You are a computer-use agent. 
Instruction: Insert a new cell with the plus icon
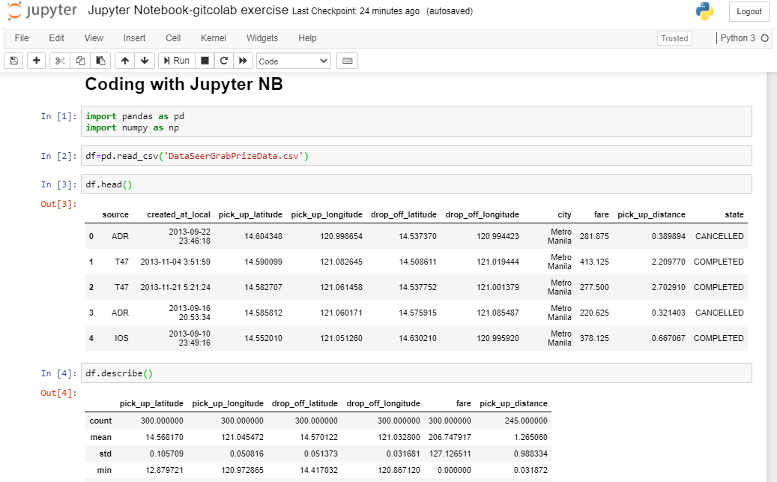[36, 61]
